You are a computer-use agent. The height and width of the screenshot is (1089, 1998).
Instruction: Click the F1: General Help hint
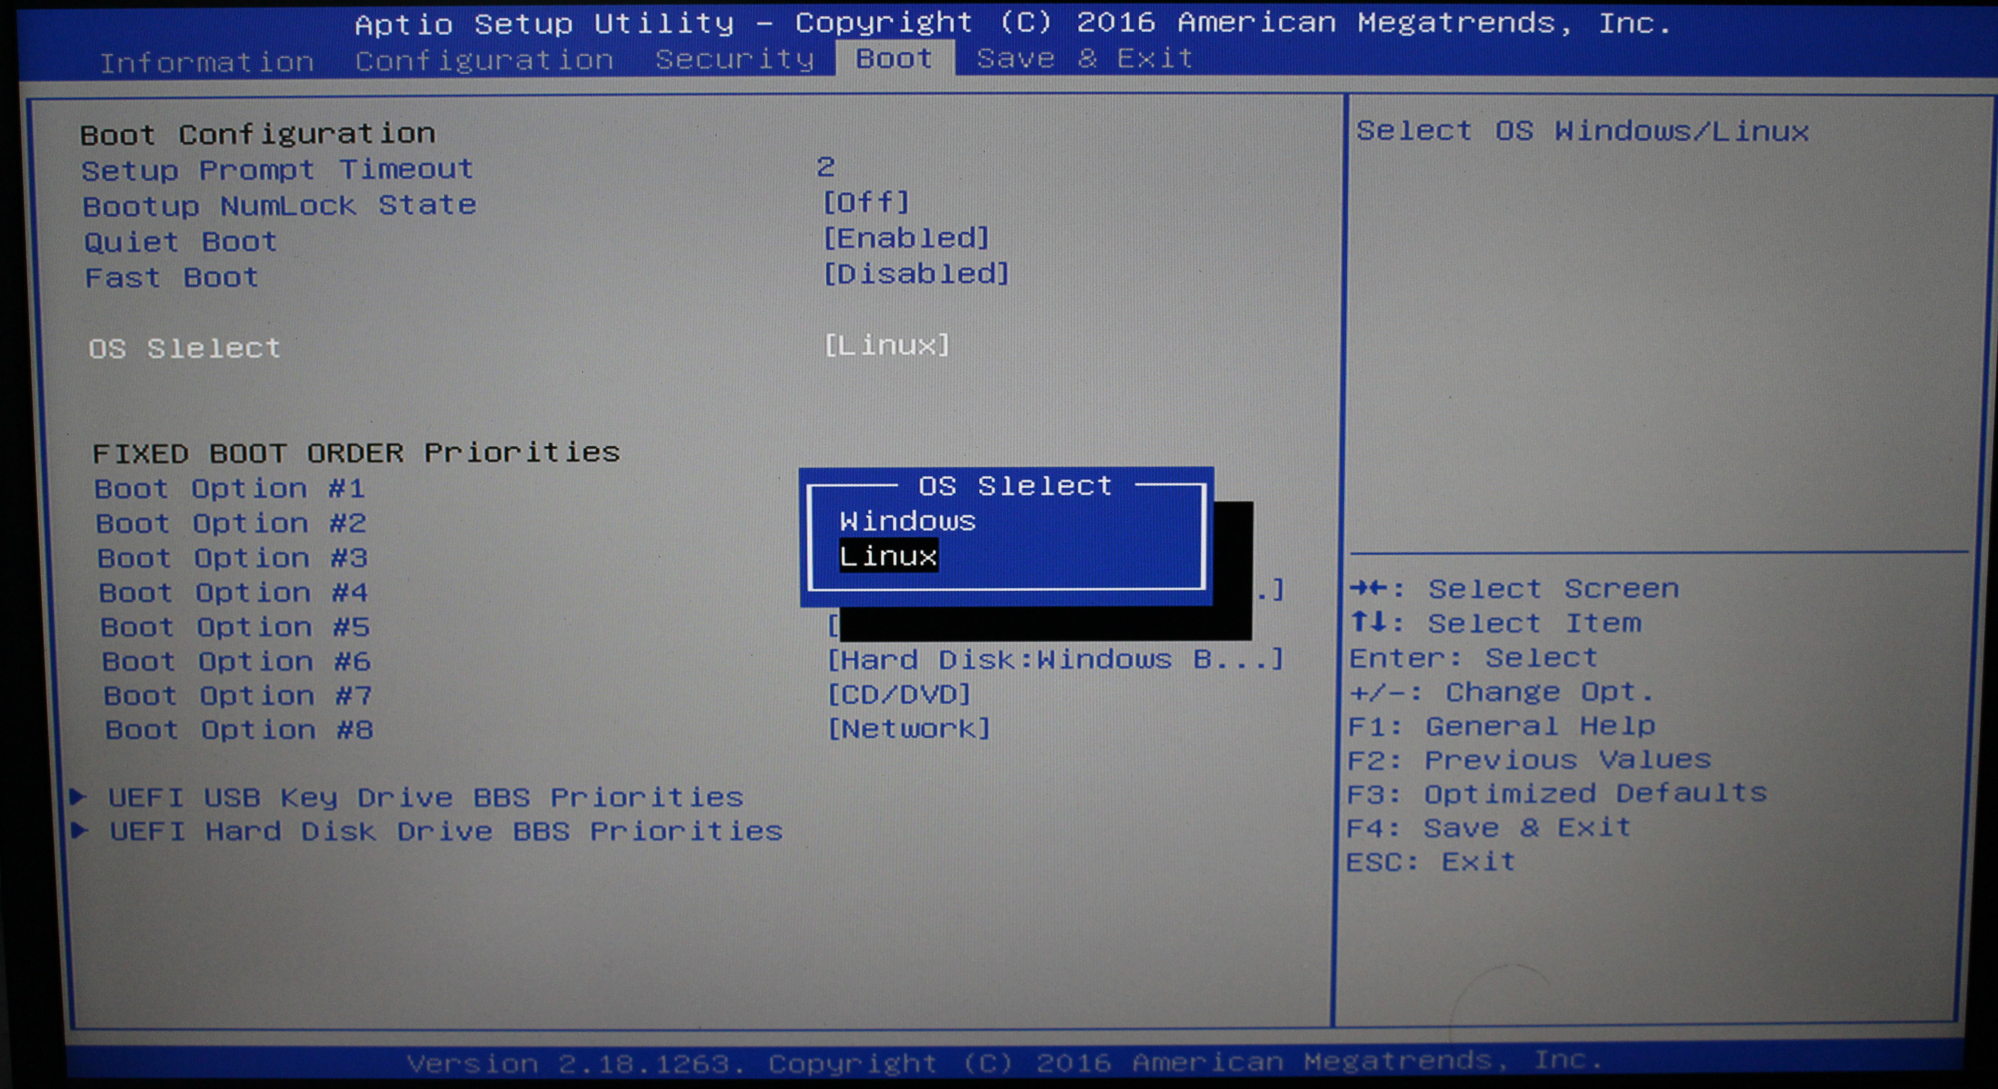tap(1501, 726)
